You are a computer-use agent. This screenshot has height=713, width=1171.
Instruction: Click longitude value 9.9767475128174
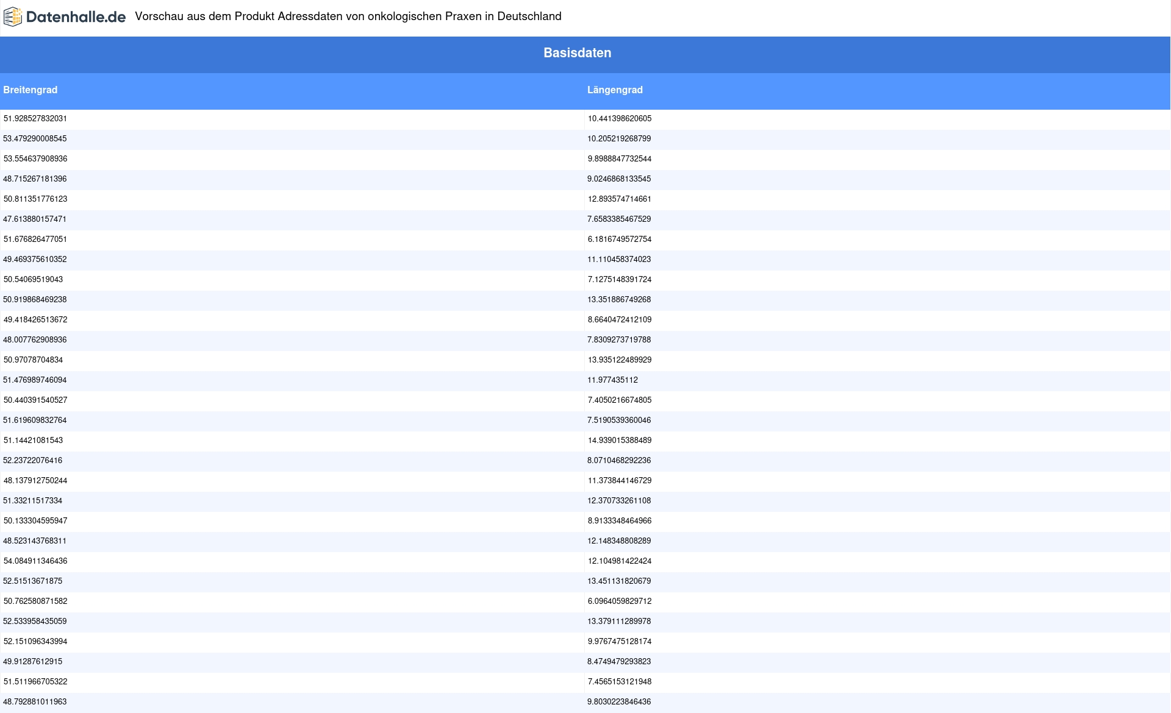click(620, 642)
